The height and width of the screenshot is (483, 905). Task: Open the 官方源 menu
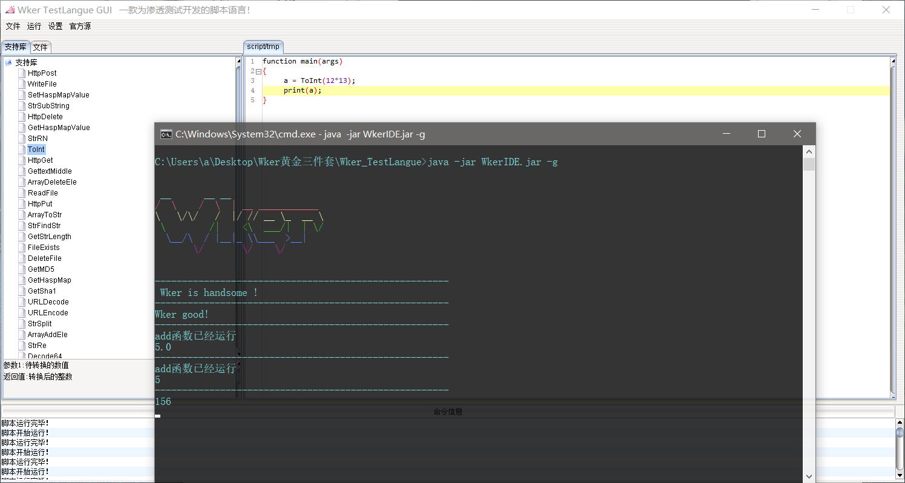[x=80, y=26]
